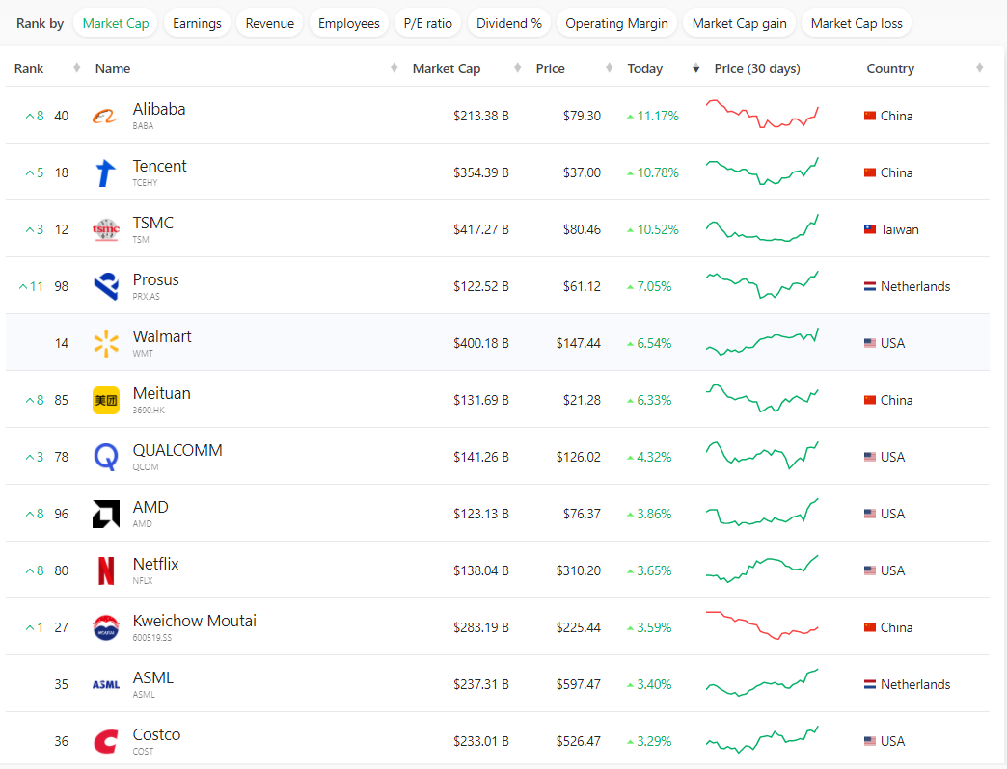
Task: Click the Kweichow Moutai logo
Action: tap(106, 627)
